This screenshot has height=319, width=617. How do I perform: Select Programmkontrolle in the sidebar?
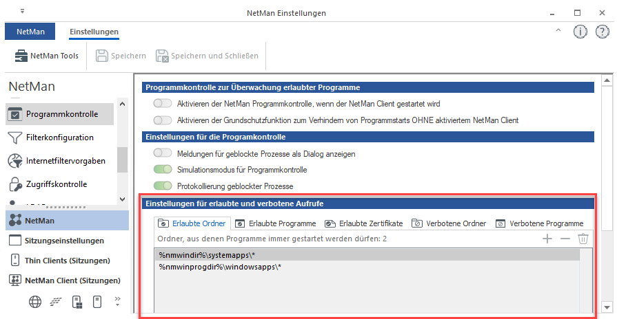60,114
